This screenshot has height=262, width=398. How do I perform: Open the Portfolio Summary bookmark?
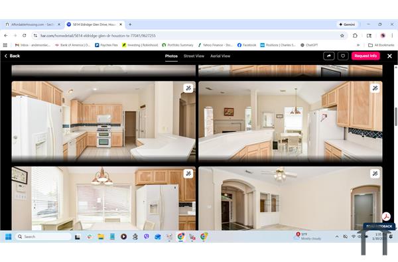177,45
